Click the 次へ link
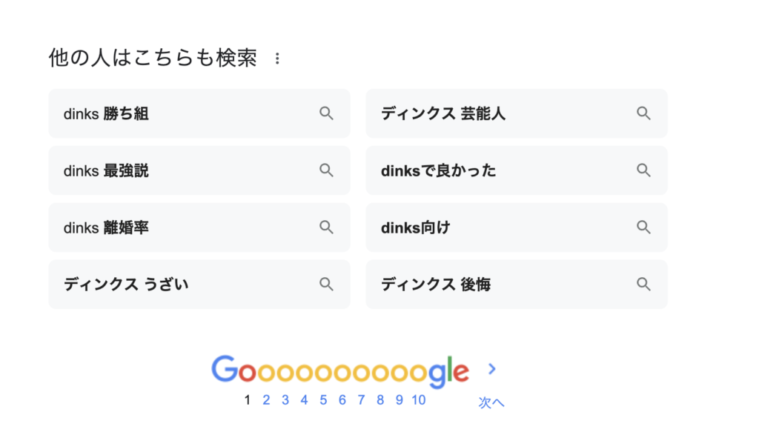Screen dimensions: 759x432 (x=491, y=402)
